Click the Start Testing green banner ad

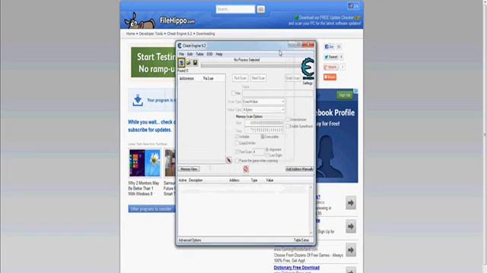153,62
